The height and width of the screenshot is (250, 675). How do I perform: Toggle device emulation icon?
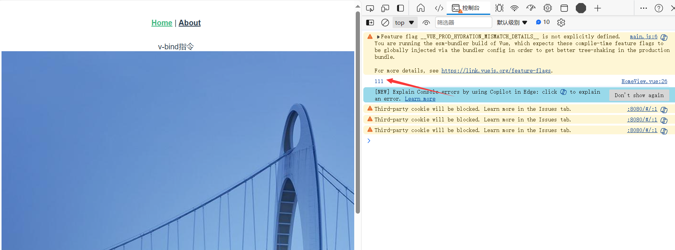[385, 8]
